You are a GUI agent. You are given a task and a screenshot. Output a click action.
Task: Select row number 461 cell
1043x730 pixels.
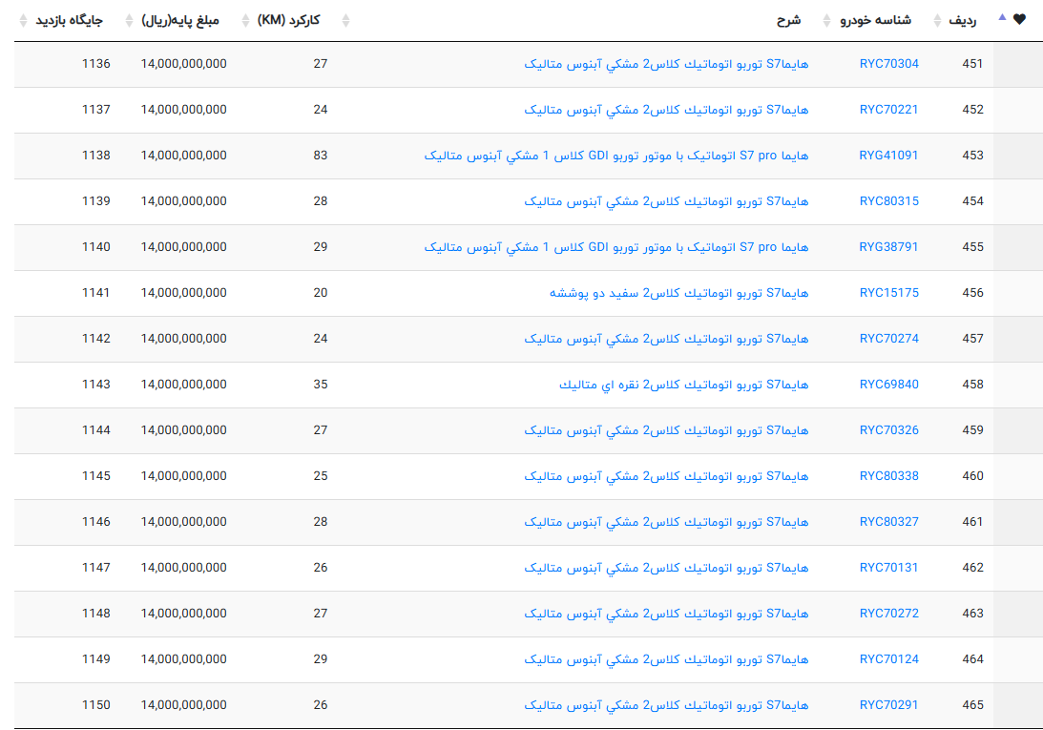(x=972, y=522)
